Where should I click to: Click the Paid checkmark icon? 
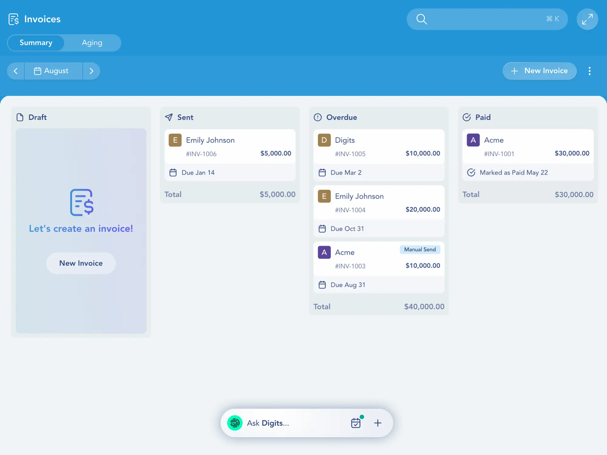(x=467, y=117)
